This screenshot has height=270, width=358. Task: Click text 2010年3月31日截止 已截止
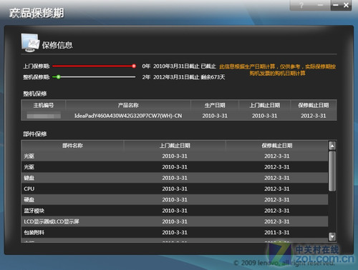185,66
